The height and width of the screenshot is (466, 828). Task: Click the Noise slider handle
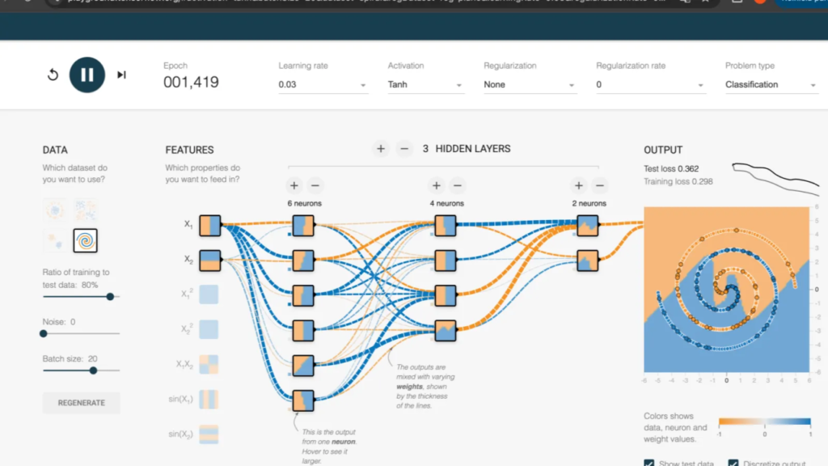point(44,333)
